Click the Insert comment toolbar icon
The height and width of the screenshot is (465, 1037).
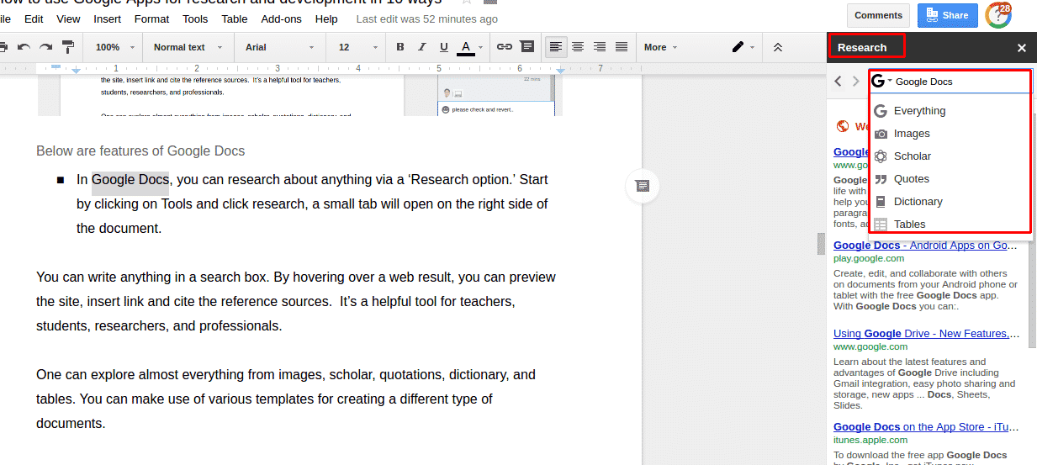coord(526,47)
